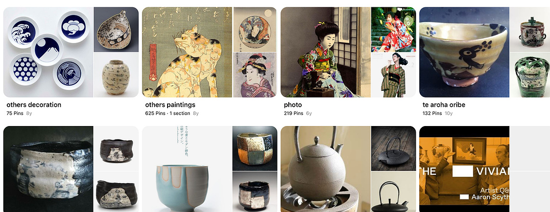Screen dimensions: 550x212
Task: Select the blue and white plates cover image
Action: point(48,52)
